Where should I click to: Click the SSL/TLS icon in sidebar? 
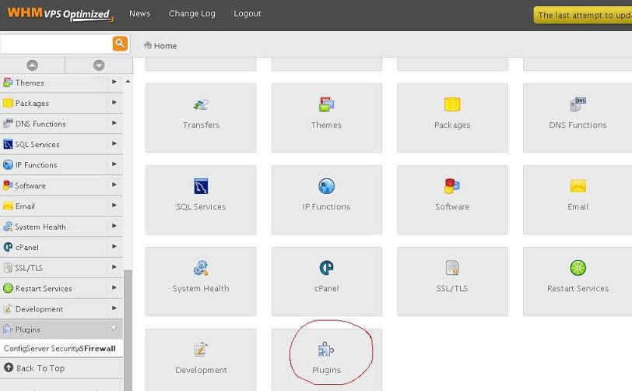click(8, 267)
